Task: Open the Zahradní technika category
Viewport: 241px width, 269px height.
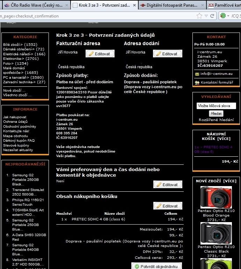Action: tap(24, 82)
